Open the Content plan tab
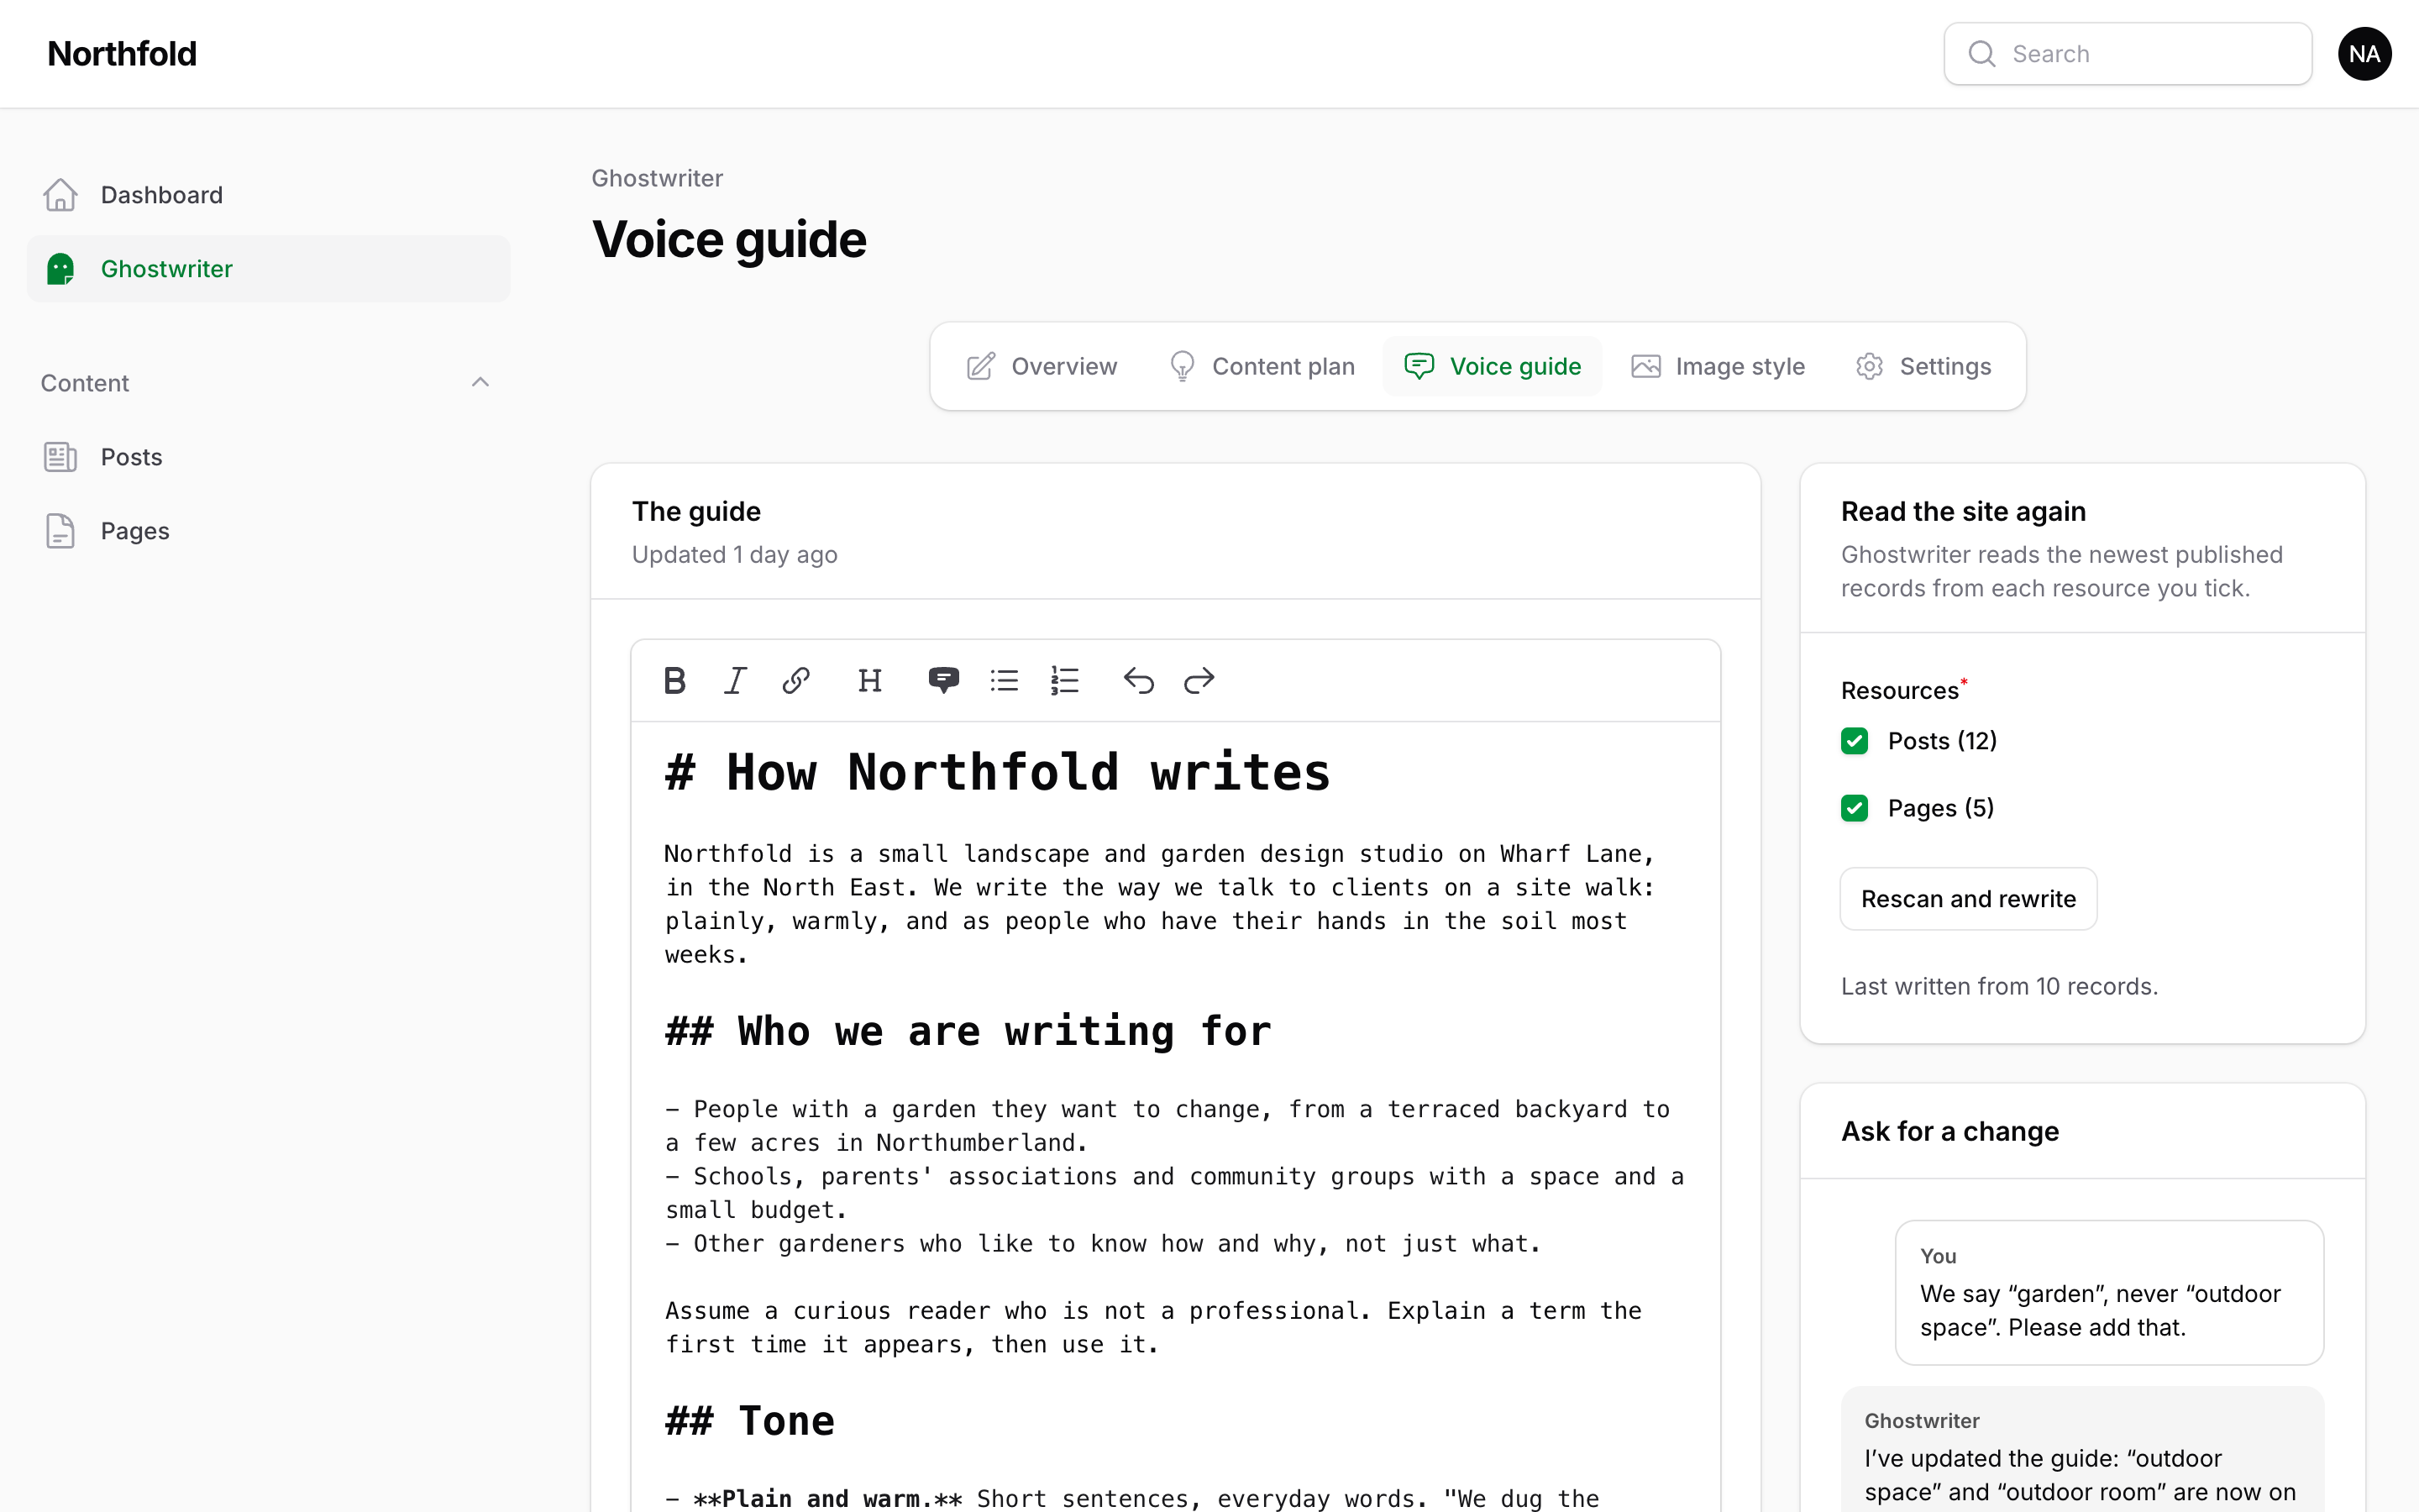Image resolution: width=2419 pixels, height=1512 pixels. [x=1262, y=366]
